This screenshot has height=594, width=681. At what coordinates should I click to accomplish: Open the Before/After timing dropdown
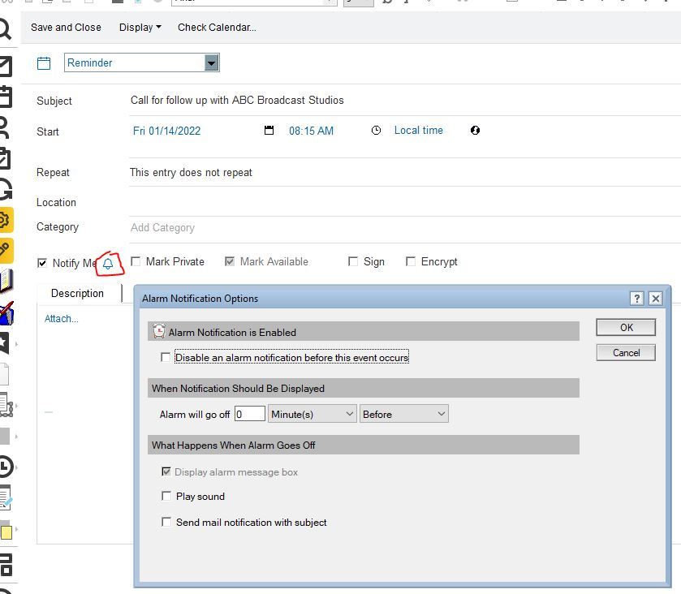[x=404, y=414]
